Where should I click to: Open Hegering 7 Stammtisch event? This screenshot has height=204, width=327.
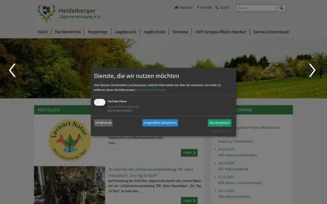click(235, 141)
